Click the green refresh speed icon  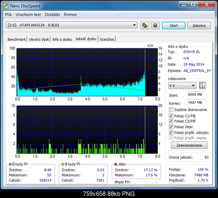(202, 85)
